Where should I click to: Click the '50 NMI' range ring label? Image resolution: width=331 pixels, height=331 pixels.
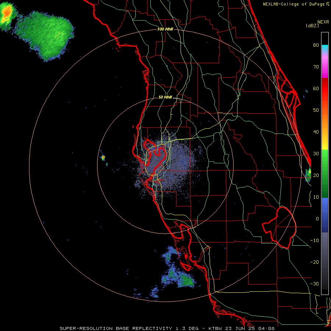[x=165, y=97]
